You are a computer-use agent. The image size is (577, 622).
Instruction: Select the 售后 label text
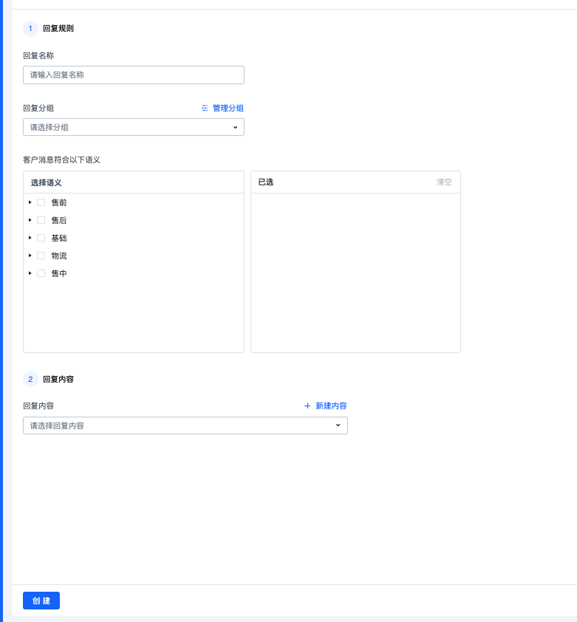[59, 221]
